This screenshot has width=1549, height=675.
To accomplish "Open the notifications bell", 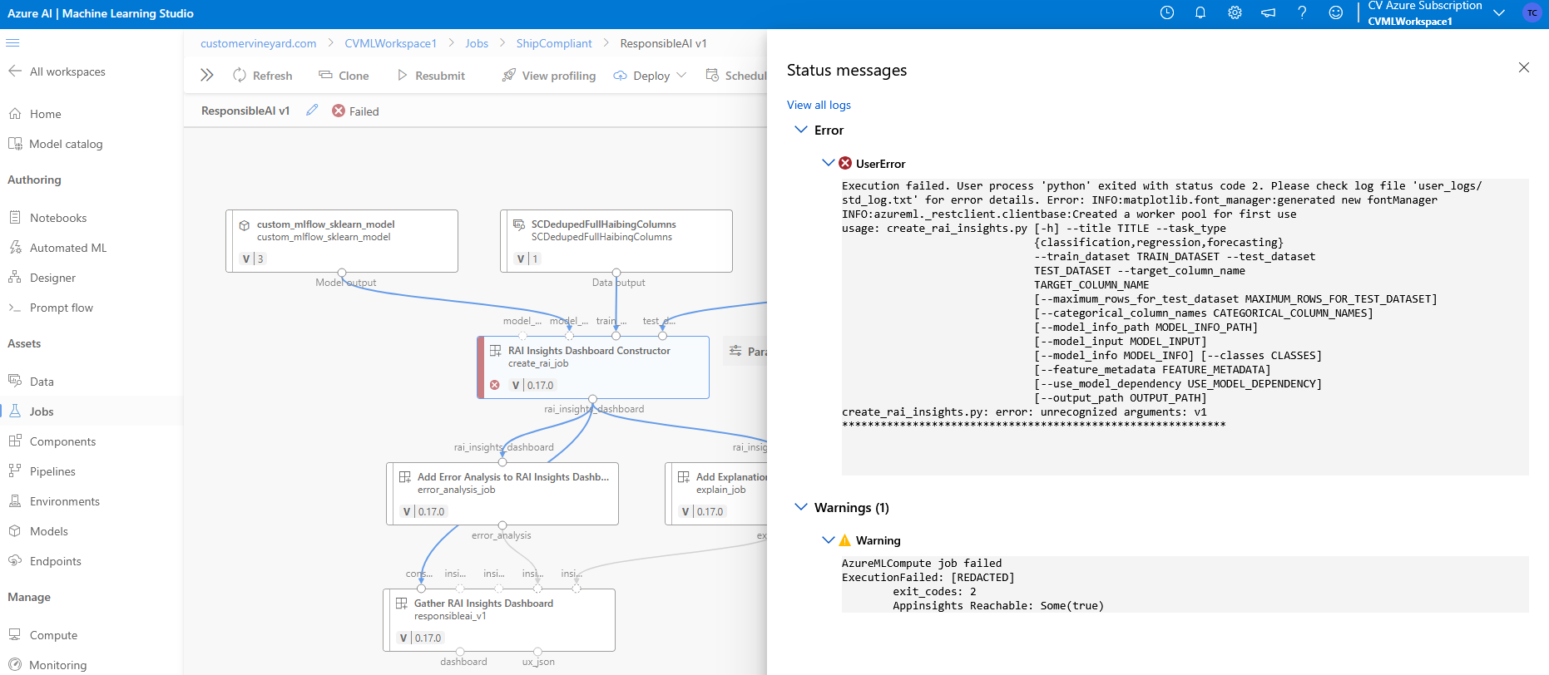I will tap(1200, 12).
